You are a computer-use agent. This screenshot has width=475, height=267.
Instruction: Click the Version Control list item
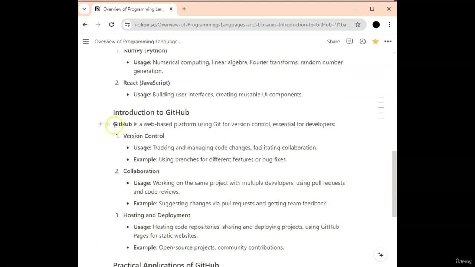(x=144, y=136)
